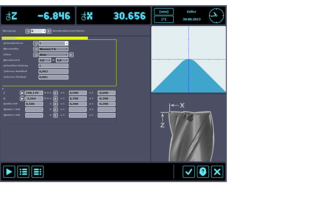
Task: Open table icon right of Messprog. field
Action: coord(49,31)
